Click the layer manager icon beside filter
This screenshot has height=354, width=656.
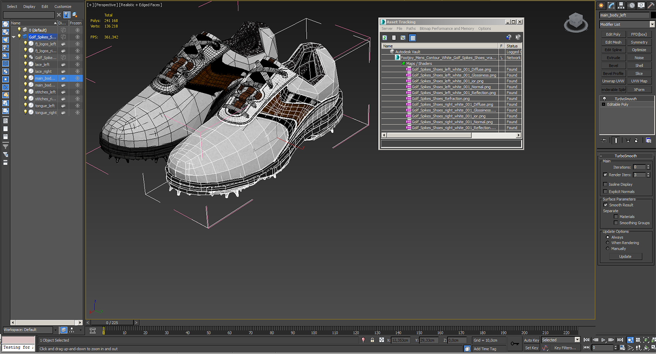74,15
